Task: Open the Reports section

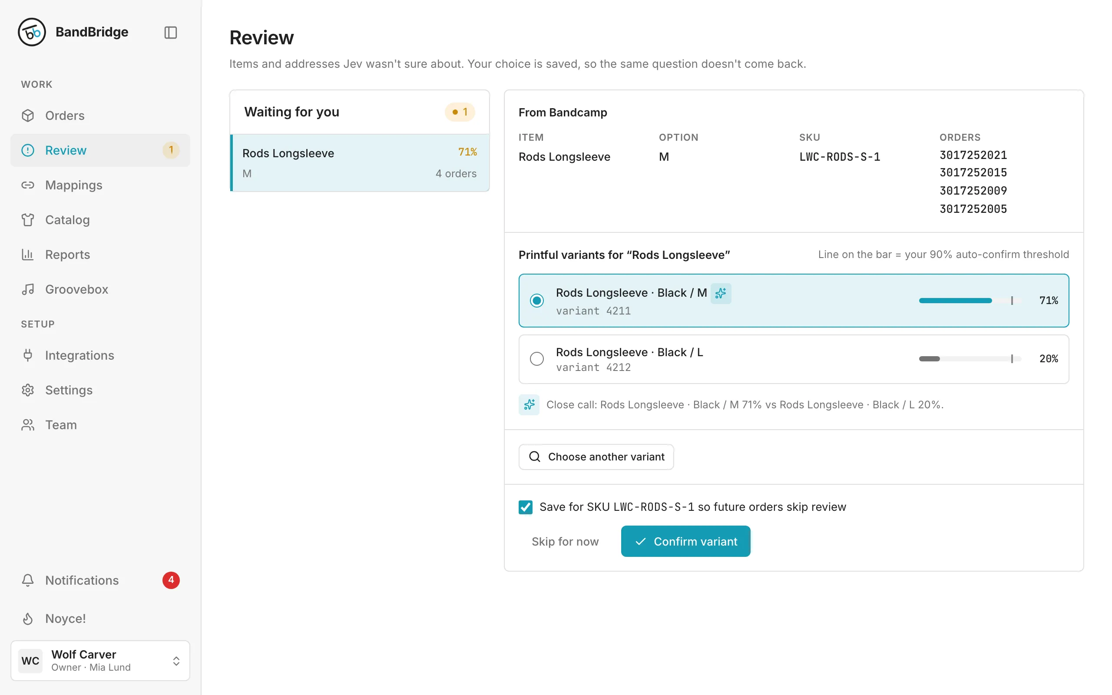Action: 100,254
